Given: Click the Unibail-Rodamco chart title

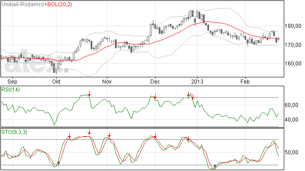Looking at the screenshot, I should coord(23,4).
